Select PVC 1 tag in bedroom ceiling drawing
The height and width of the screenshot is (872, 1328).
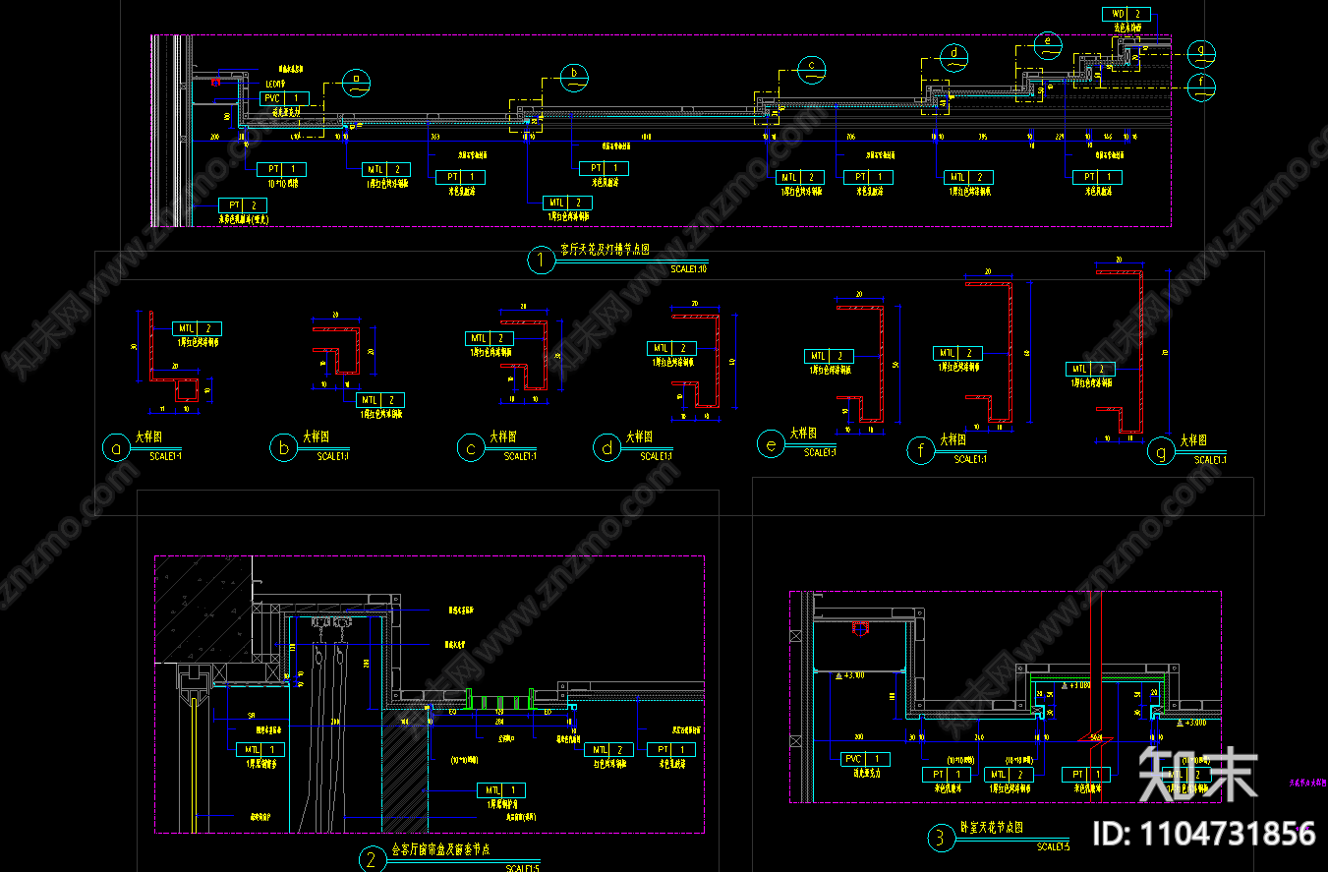click(x=866, y=759)
